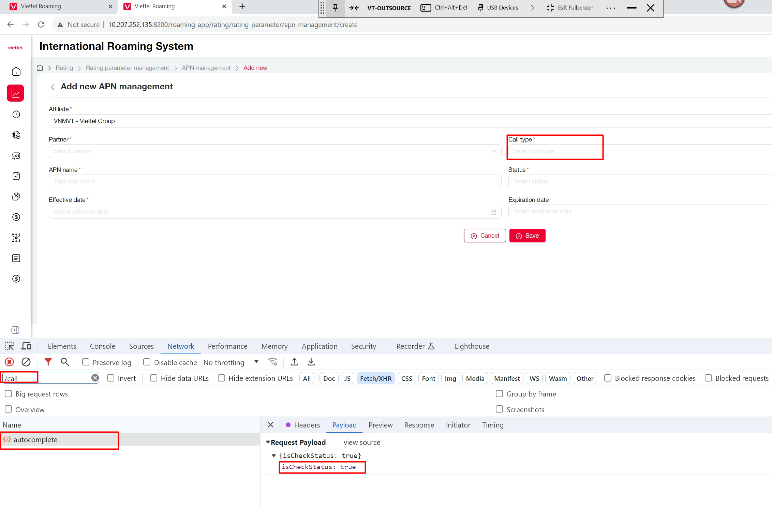The height and width of the screenshot is (509, 772).
Task: Click the APN name text field
Action: tap(274, 181)
